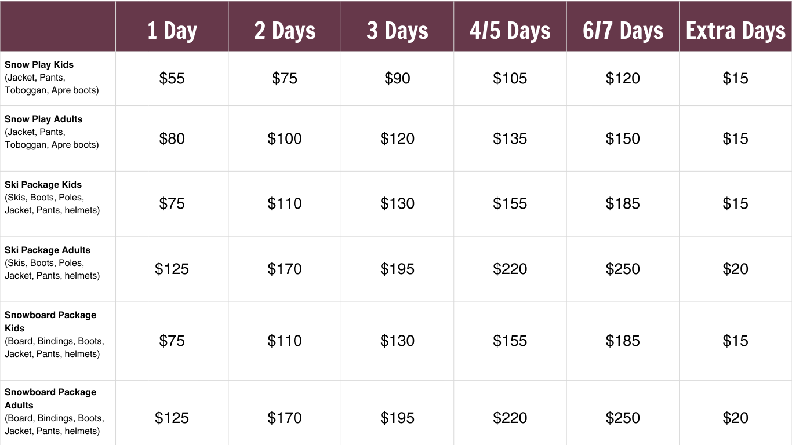Image resolution: width=792 pixels, height=445 pixels.
Task: Select the 3 Days column header
Action: pos(397,31)
